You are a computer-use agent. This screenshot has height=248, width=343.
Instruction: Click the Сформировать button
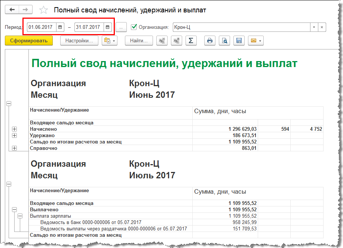pyautogui.click(x=29, y=41)
